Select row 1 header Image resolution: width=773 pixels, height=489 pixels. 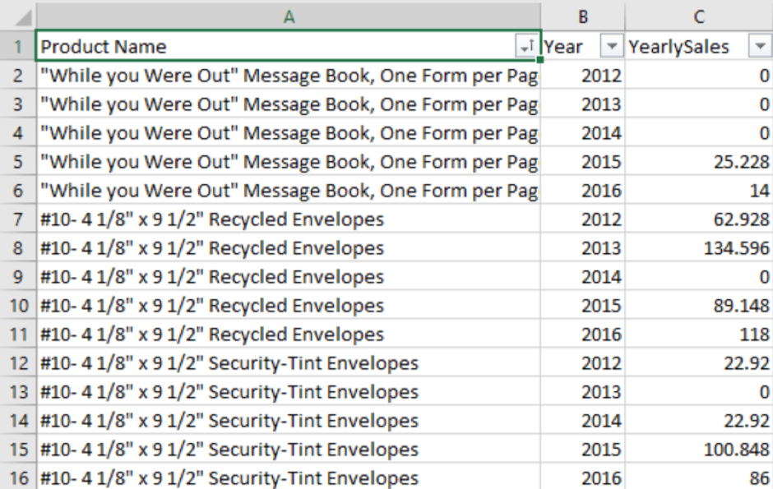[x=17, y=47]
